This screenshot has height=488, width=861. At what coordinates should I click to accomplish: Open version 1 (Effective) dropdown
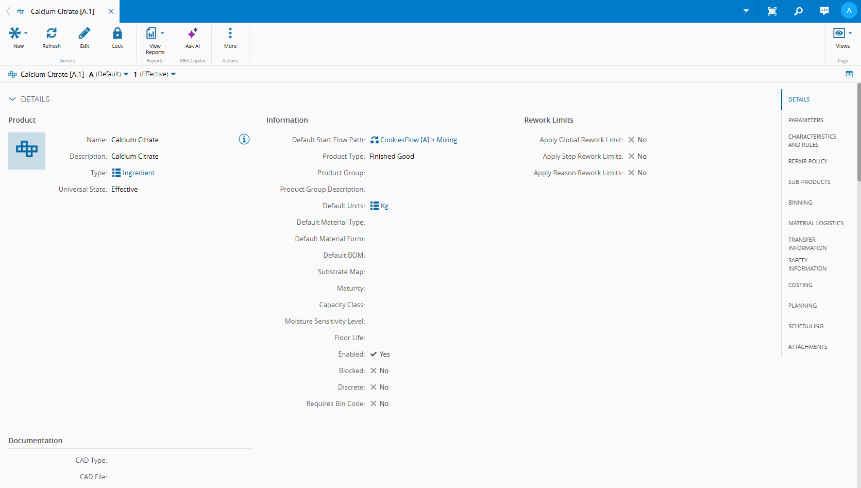tap(173, 74)
